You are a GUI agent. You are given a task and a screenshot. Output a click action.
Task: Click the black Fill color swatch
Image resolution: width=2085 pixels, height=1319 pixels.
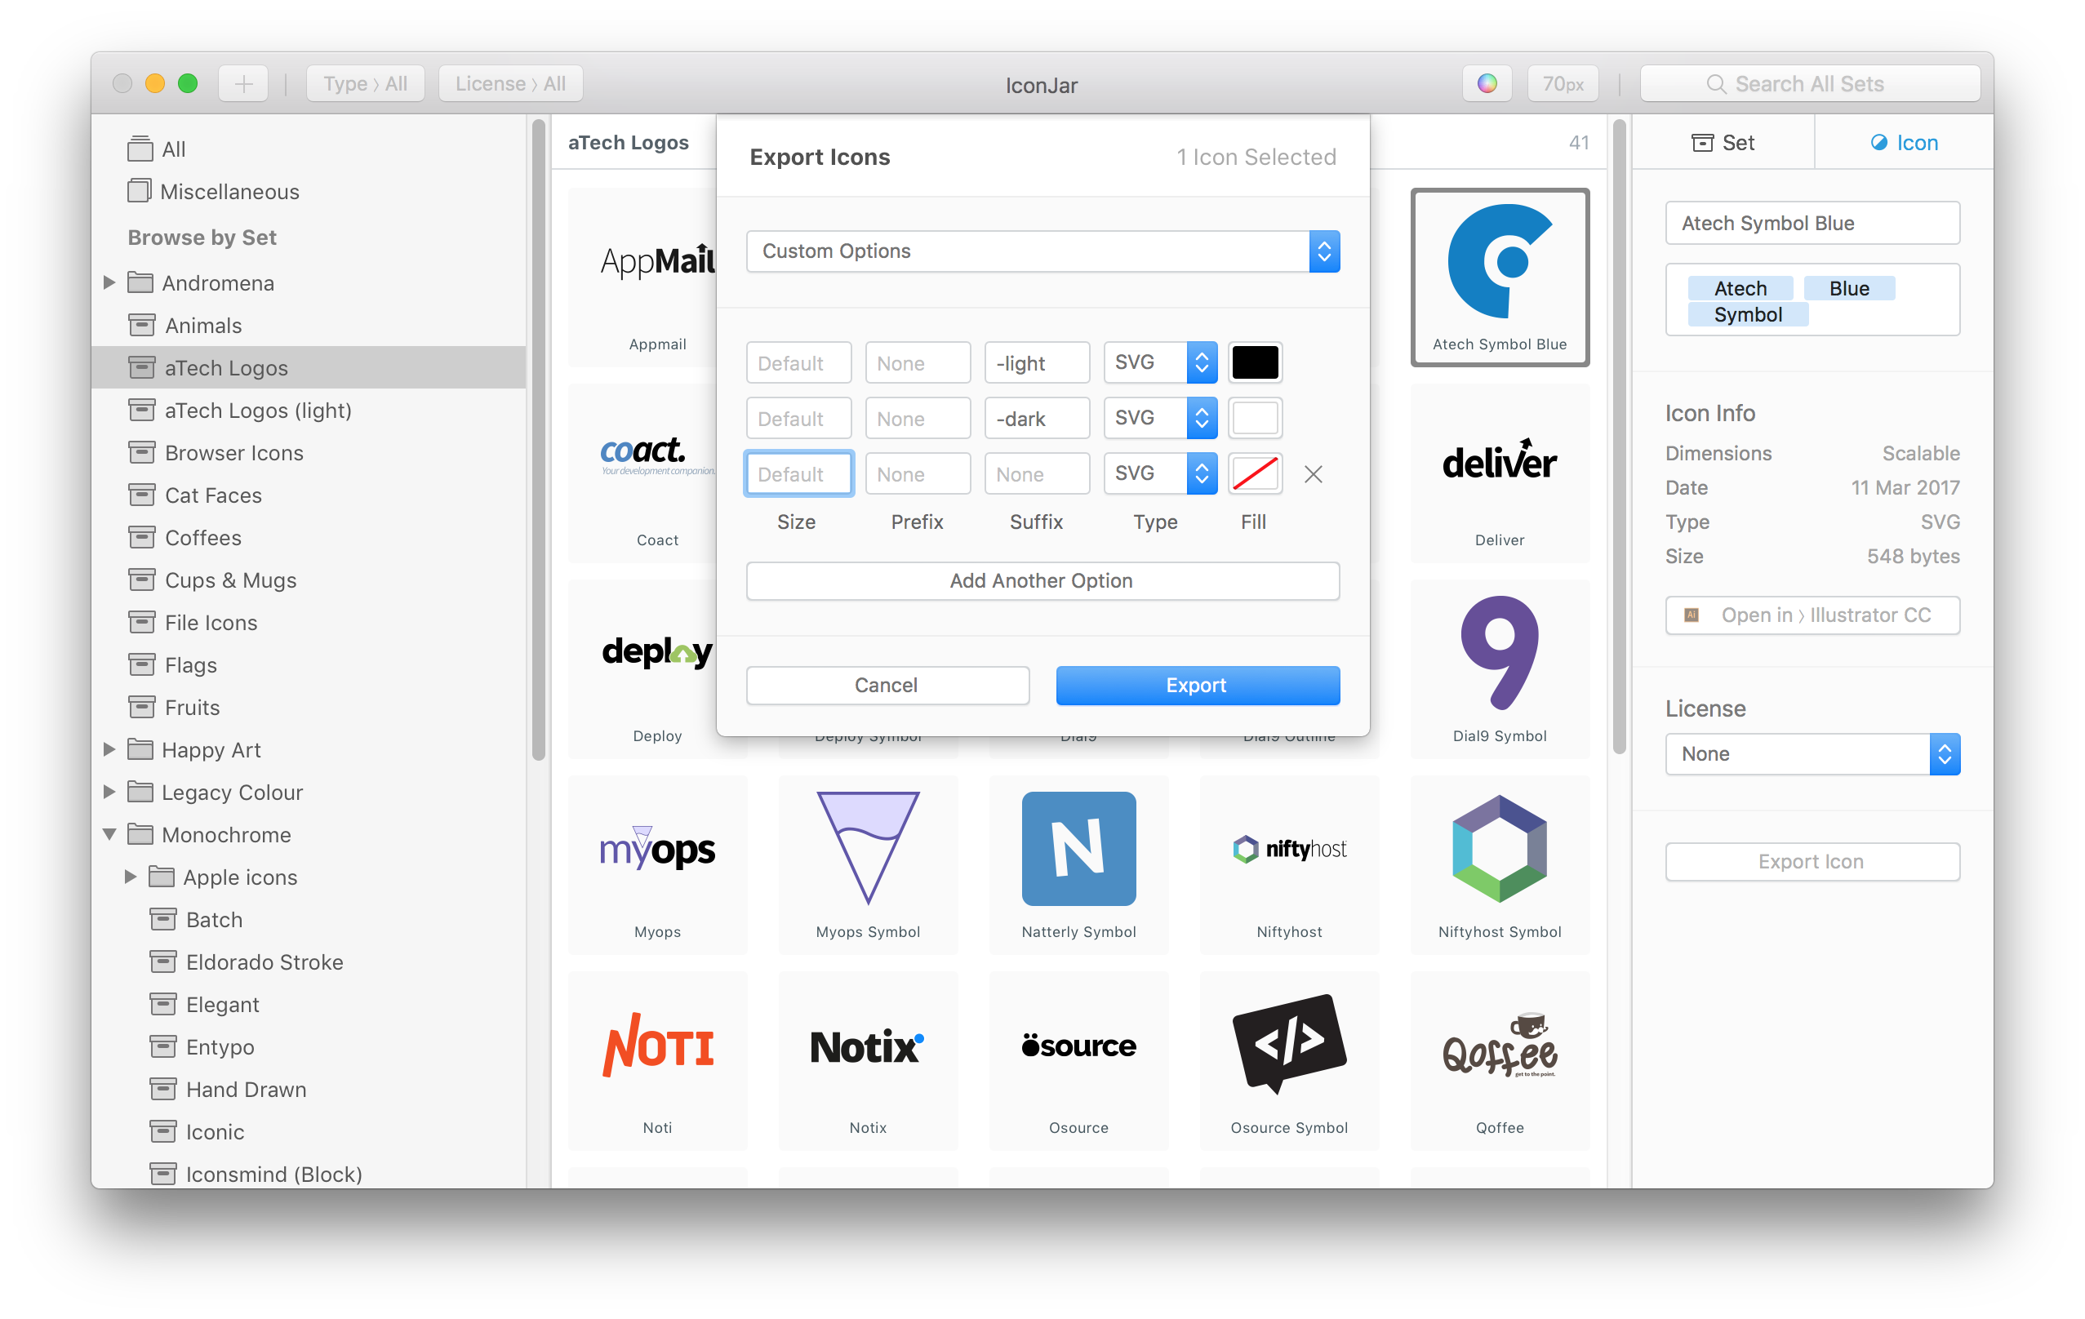(x=1254, y=362)
